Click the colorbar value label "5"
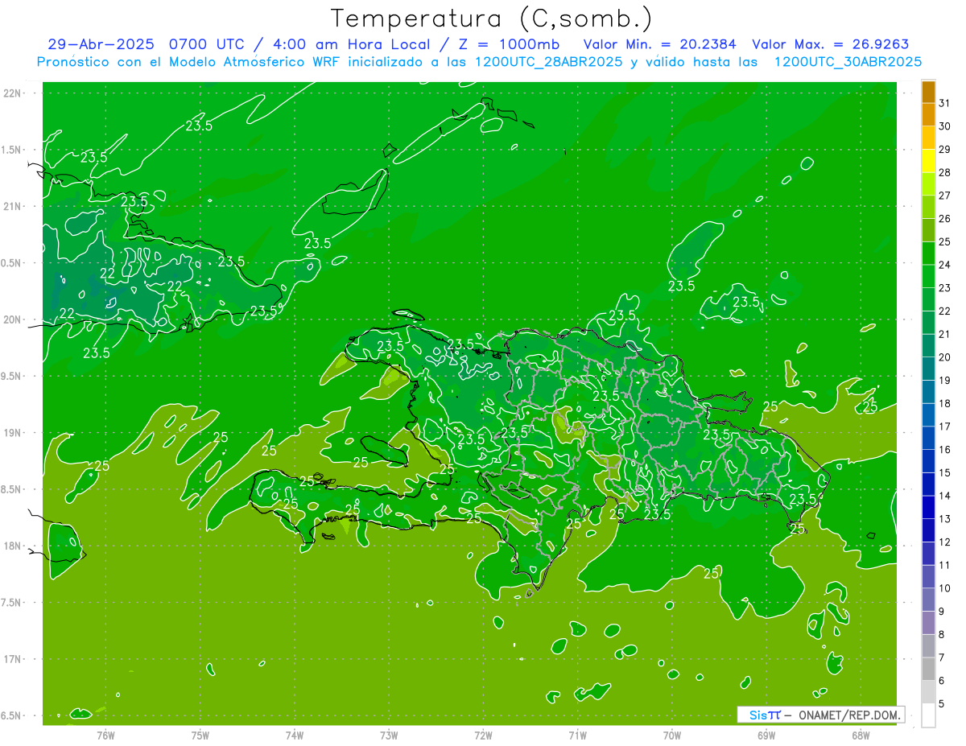Image resolution: width=966 pixels, height=746 pixels. coord(942,704)
